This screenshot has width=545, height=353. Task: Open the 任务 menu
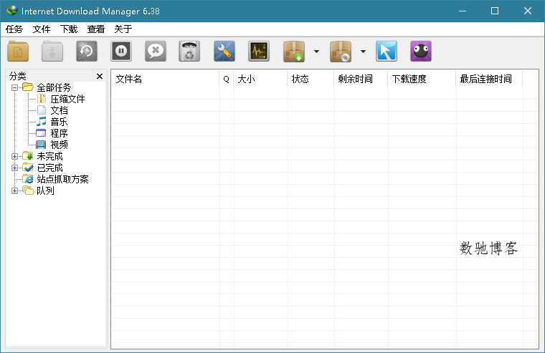[14, 29]
